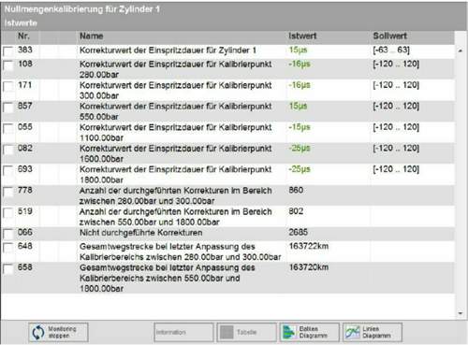This screenshot has width=468, height=345.
Task: Tick checkbox for row 108
Action: [8, 65]
